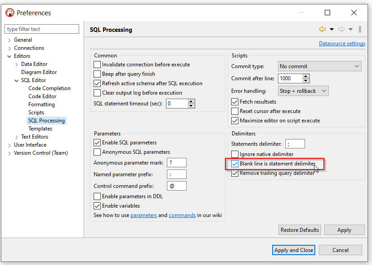Toggle "Beep after query finish"
The width and height of the screenshot is (372, 265).
pos(96,74)
